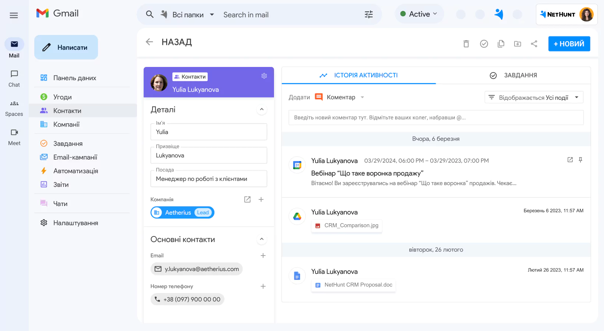Viewport: 604px width, 331px height.
Task: Share the record with share icon
Action: [x=534, y=44]
